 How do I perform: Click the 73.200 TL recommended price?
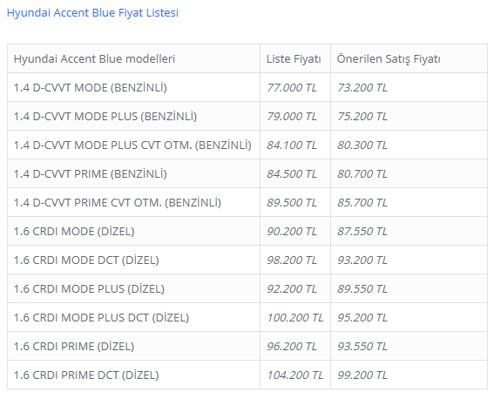362,87
